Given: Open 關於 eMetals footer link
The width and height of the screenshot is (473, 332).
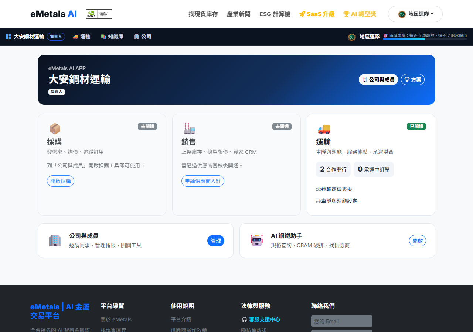Looking at the screenshot, I should [x=116, y=319].
